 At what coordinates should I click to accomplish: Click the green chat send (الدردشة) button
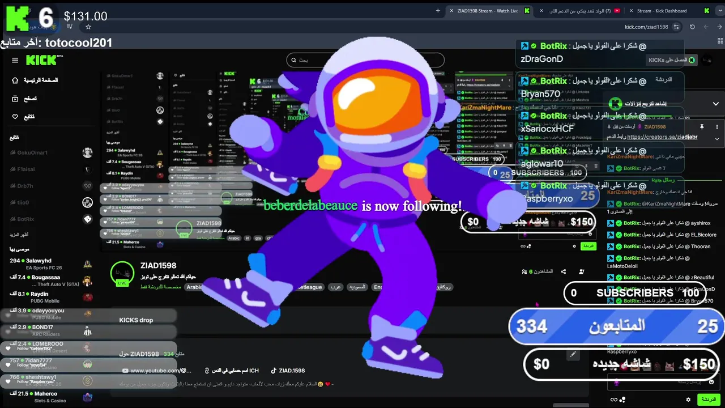coord(709,399)
